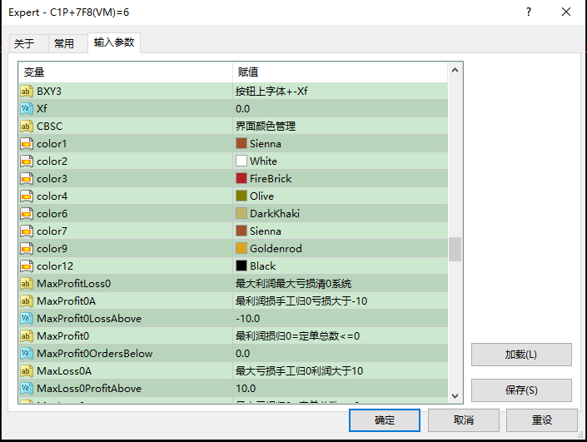Screen dimensions: 587x442
Task: Click the color icon beside color3
Action: pos(26,179)
